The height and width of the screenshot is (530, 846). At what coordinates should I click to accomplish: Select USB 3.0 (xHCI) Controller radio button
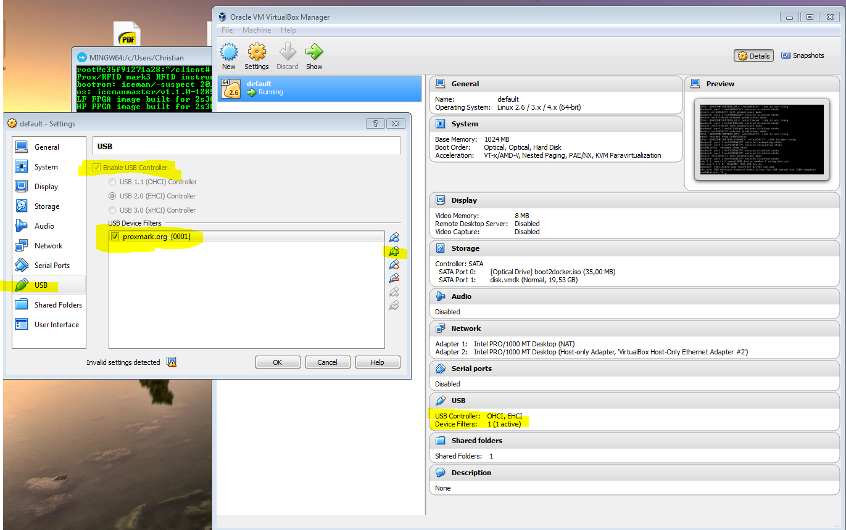(x=112, y=210)
